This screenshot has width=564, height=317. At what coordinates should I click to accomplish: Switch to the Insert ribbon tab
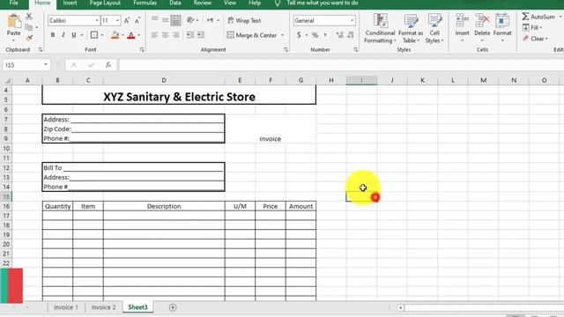(x=70, y=3)
